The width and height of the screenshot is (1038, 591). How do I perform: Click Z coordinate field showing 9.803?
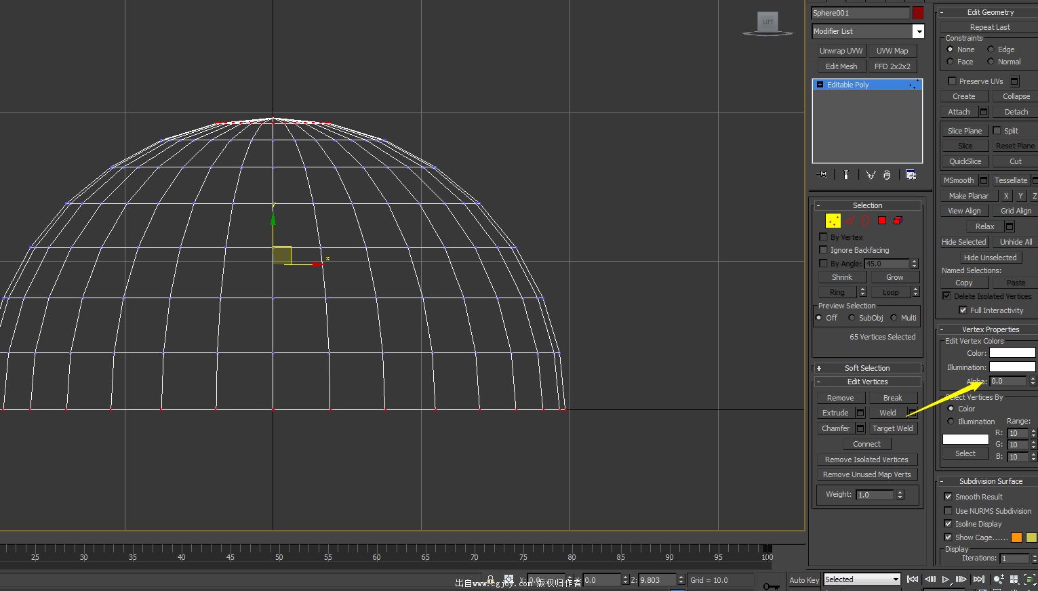pos(657,580)
